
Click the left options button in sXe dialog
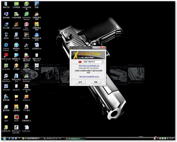point(80,82)
